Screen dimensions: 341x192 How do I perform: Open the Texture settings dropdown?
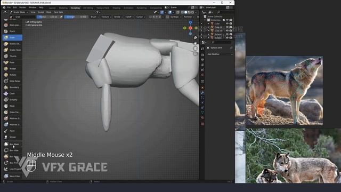point(107,17)
